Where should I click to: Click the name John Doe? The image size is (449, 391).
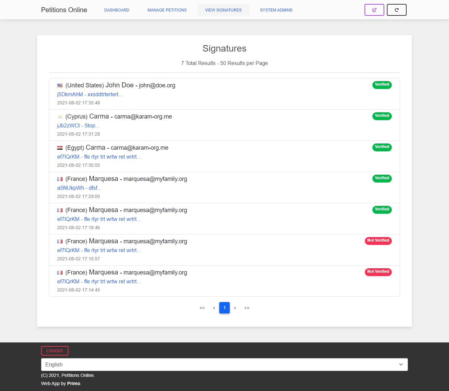pos(119,85)
